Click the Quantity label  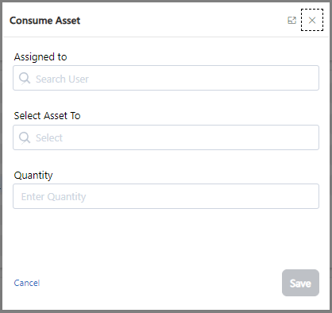pos(33,176)
